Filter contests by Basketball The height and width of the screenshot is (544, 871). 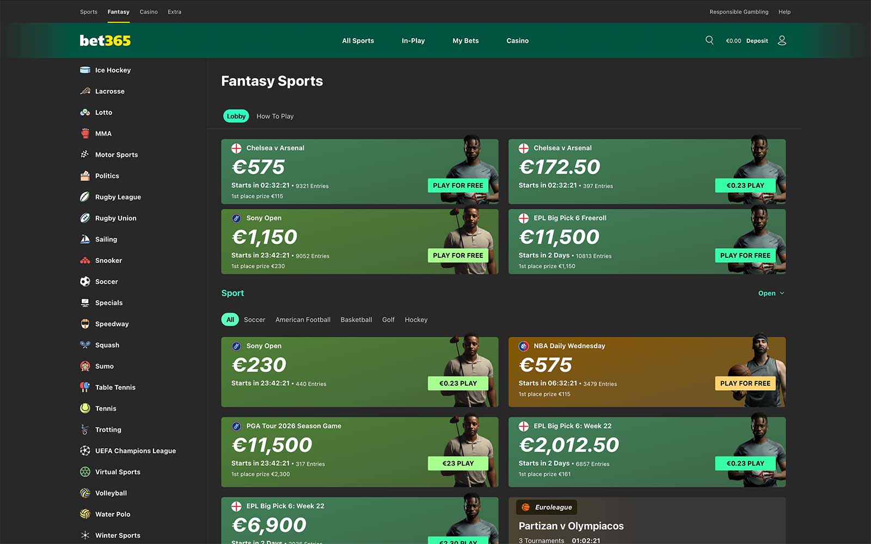point(356,320)
